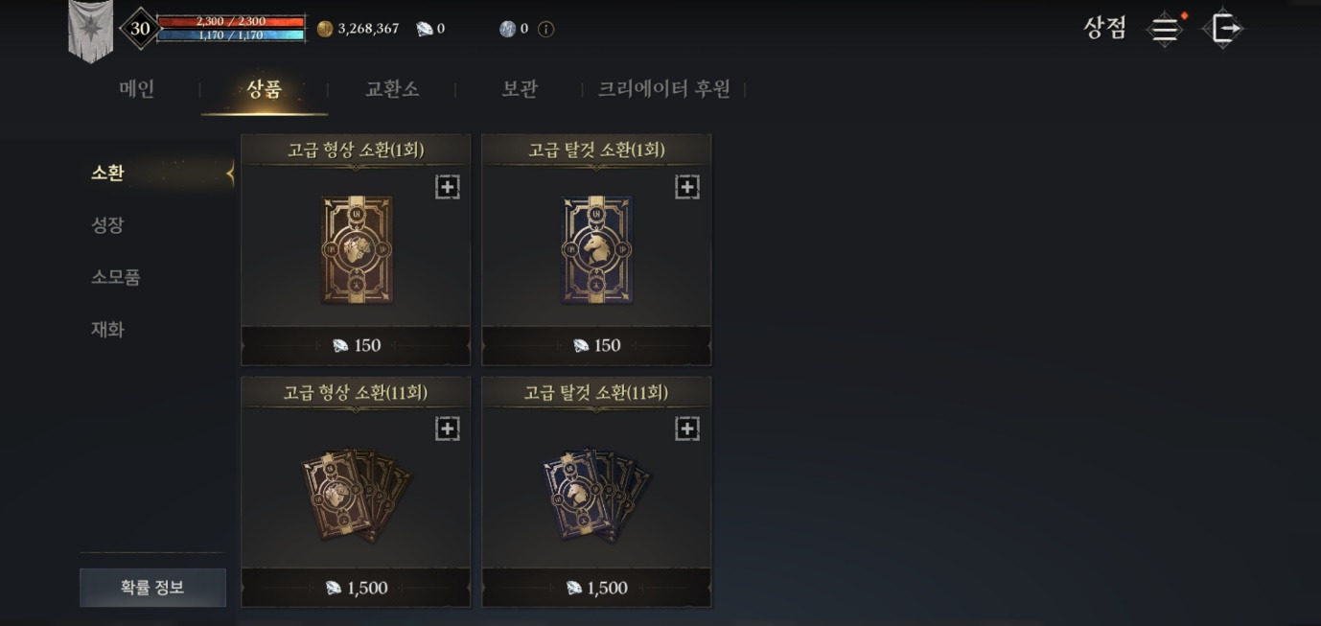Expand details for 고급 탈것 소환(1회) plus icon
Screen dimensions: 1321x626
(x=687, y=187)
